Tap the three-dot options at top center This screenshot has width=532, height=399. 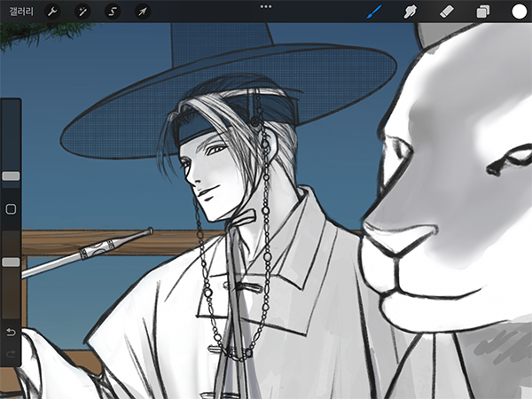coord(266,6)
